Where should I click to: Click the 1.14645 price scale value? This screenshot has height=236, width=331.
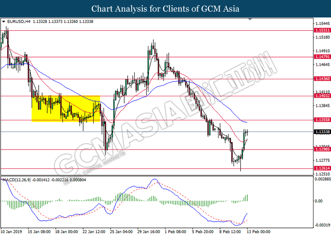pos(322,65)
